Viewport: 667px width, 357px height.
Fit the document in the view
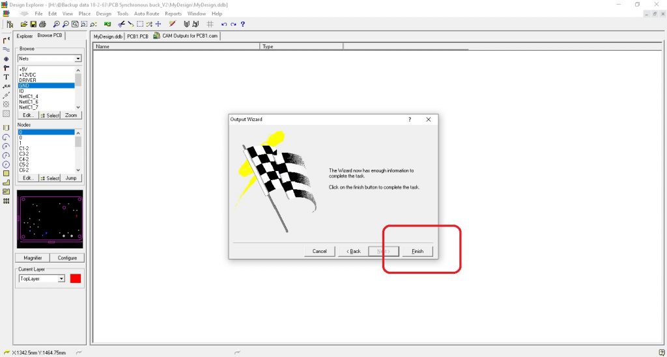click(75, 24)
